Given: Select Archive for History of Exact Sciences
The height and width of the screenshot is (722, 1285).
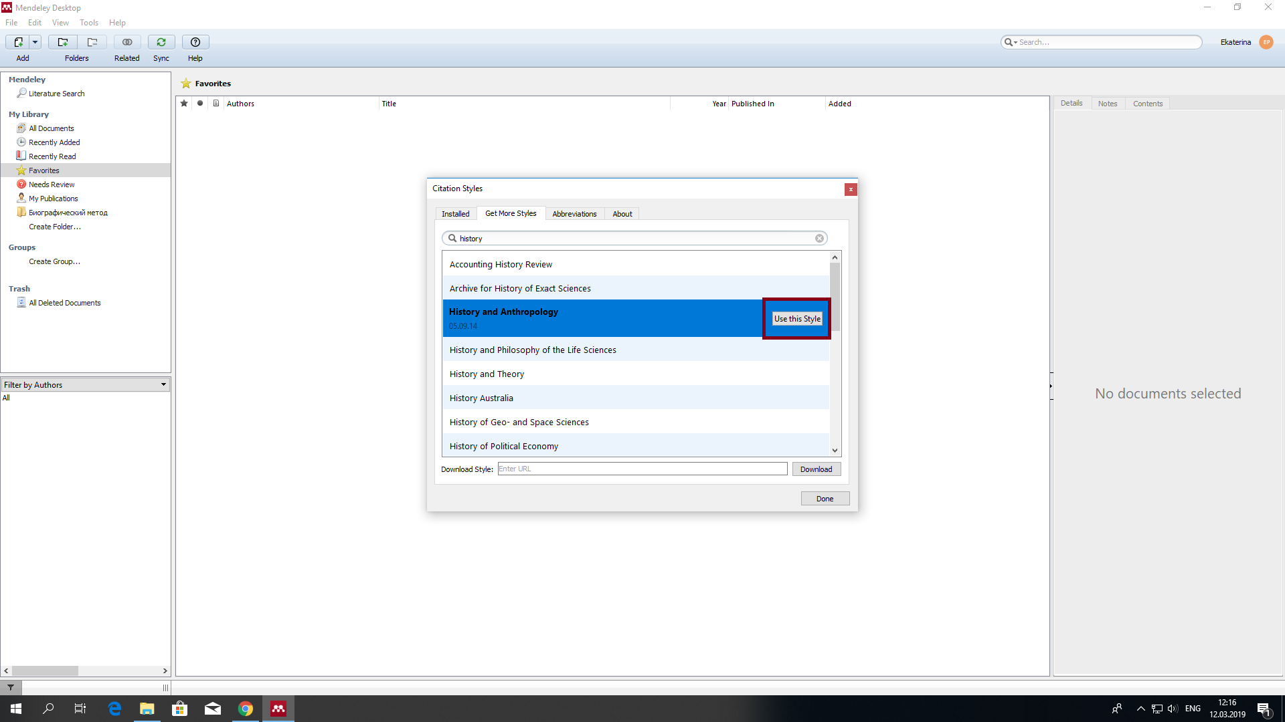Looking at the screenshot, I should tap(636, 288).
